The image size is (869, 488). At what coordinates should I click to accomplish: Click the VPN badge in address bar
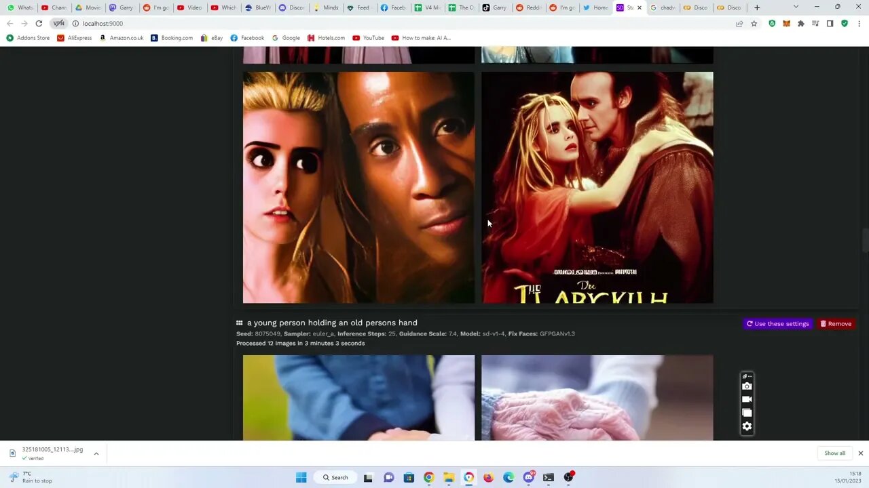59,23
